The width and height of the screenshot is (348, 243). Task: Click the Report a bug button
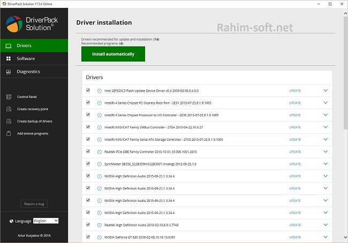pos(34,204)
